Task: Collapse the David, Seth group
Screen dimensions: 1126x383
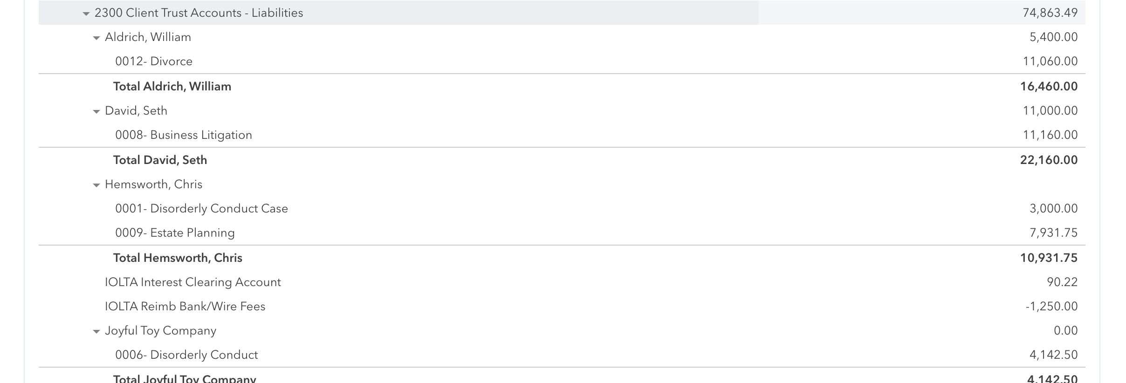Action: pyautogui.click(x=96, y=112)
